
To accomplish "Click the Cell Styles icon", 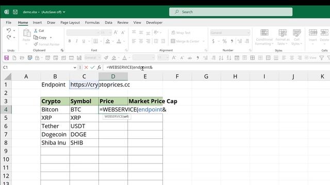I will point(297,32).
